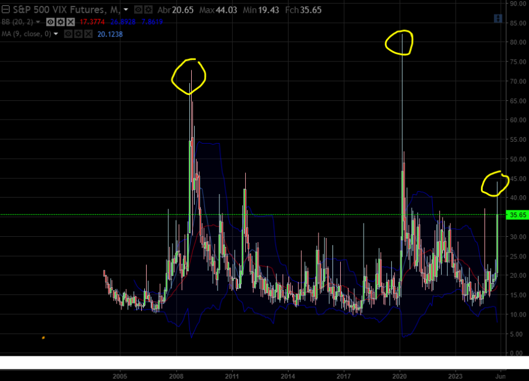Click the blue scale icon near 85.00
Screen dimensions: 529x381
coord(498,19)
